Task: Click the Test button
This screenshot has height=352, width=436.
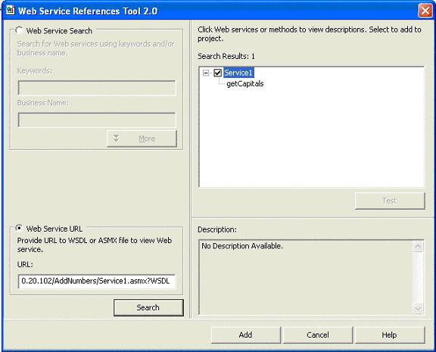Action: pos(390,201)
